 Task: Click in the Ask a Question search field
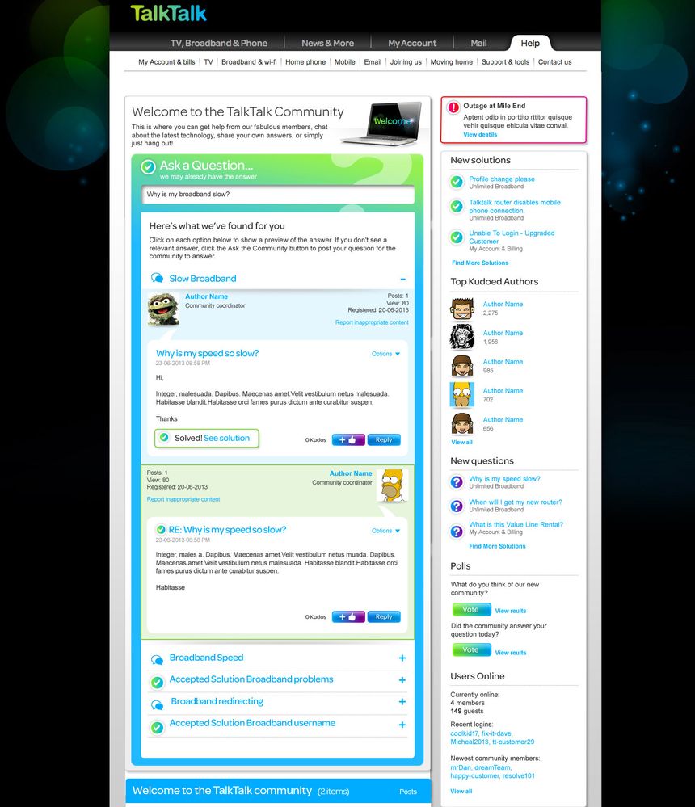click(278, 195)
